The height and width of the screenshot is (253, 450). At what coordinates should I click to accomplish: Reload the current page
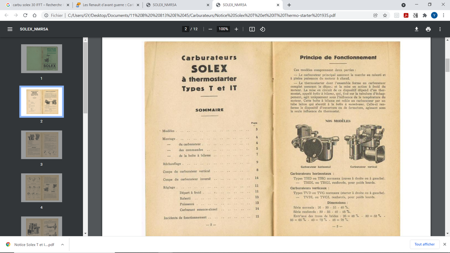pyautogui.click(x=25, y=15)
